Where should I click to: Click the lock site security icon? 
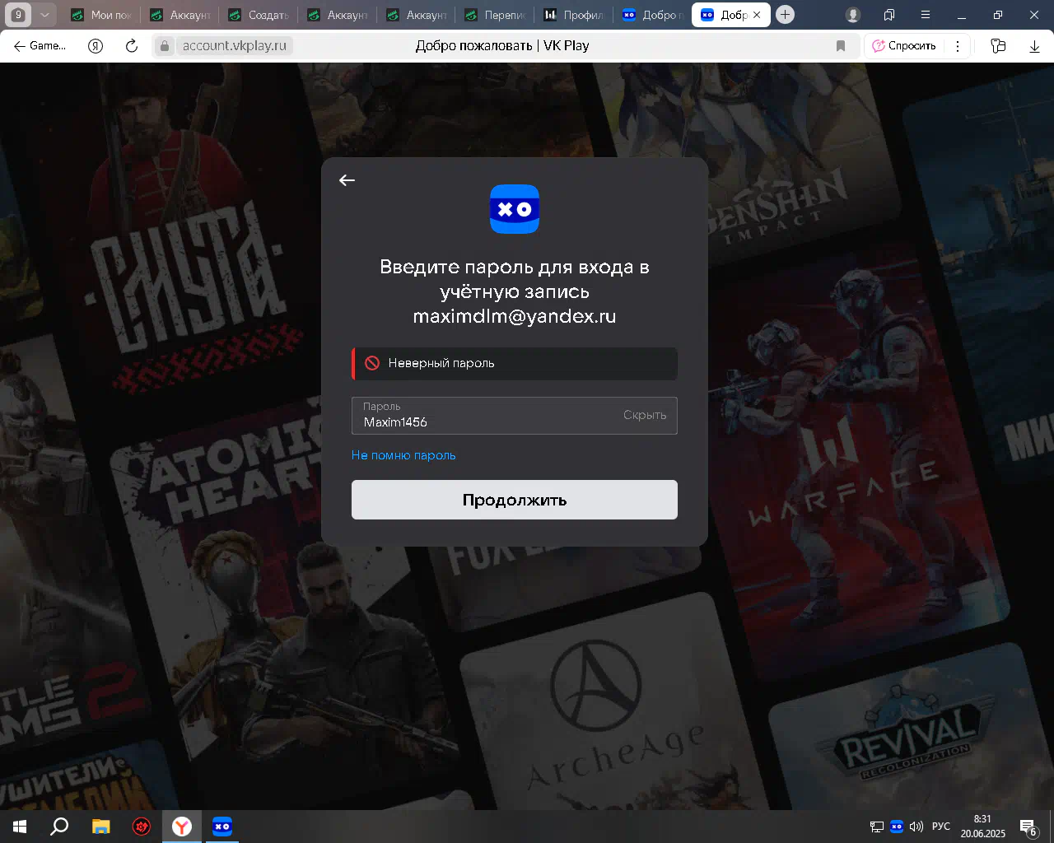tap(165, 46)
